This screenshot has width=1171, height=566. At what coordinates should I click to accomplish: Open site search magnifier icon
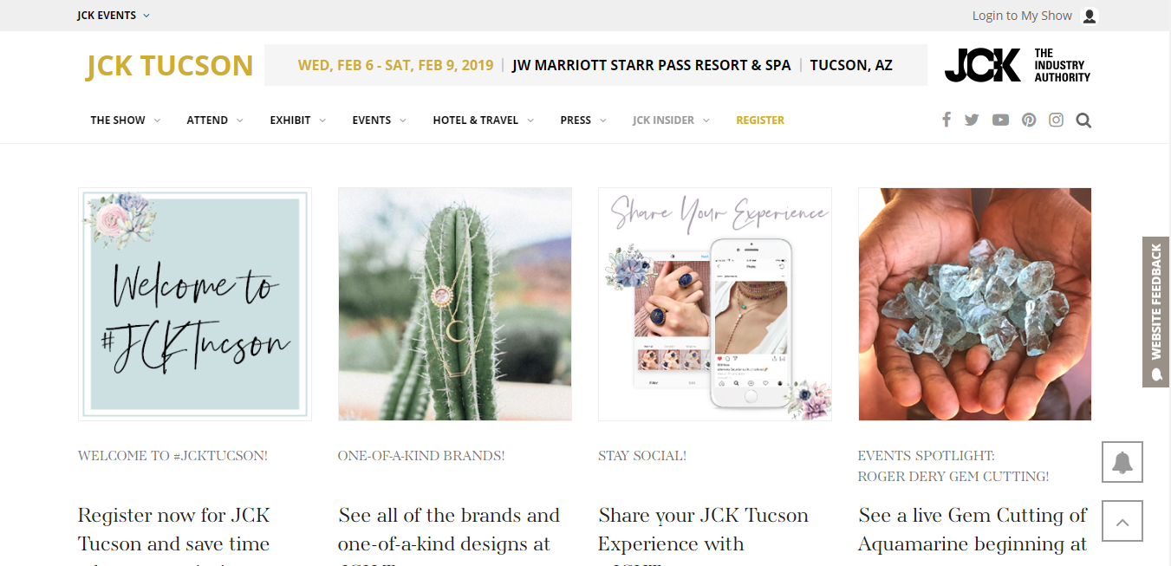point(1083,120)
